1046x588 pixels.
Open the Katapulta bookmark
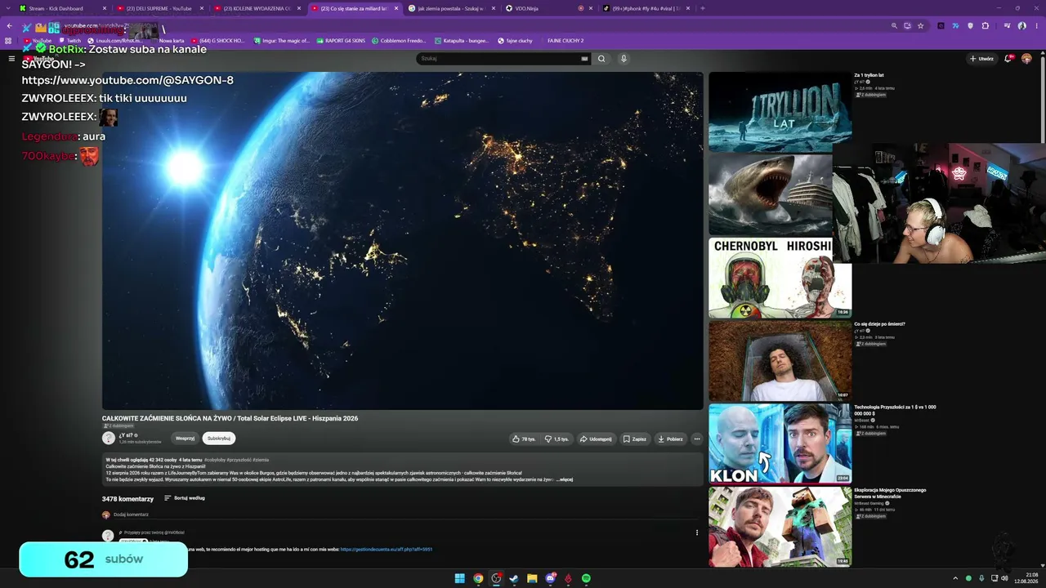(462, 40)
